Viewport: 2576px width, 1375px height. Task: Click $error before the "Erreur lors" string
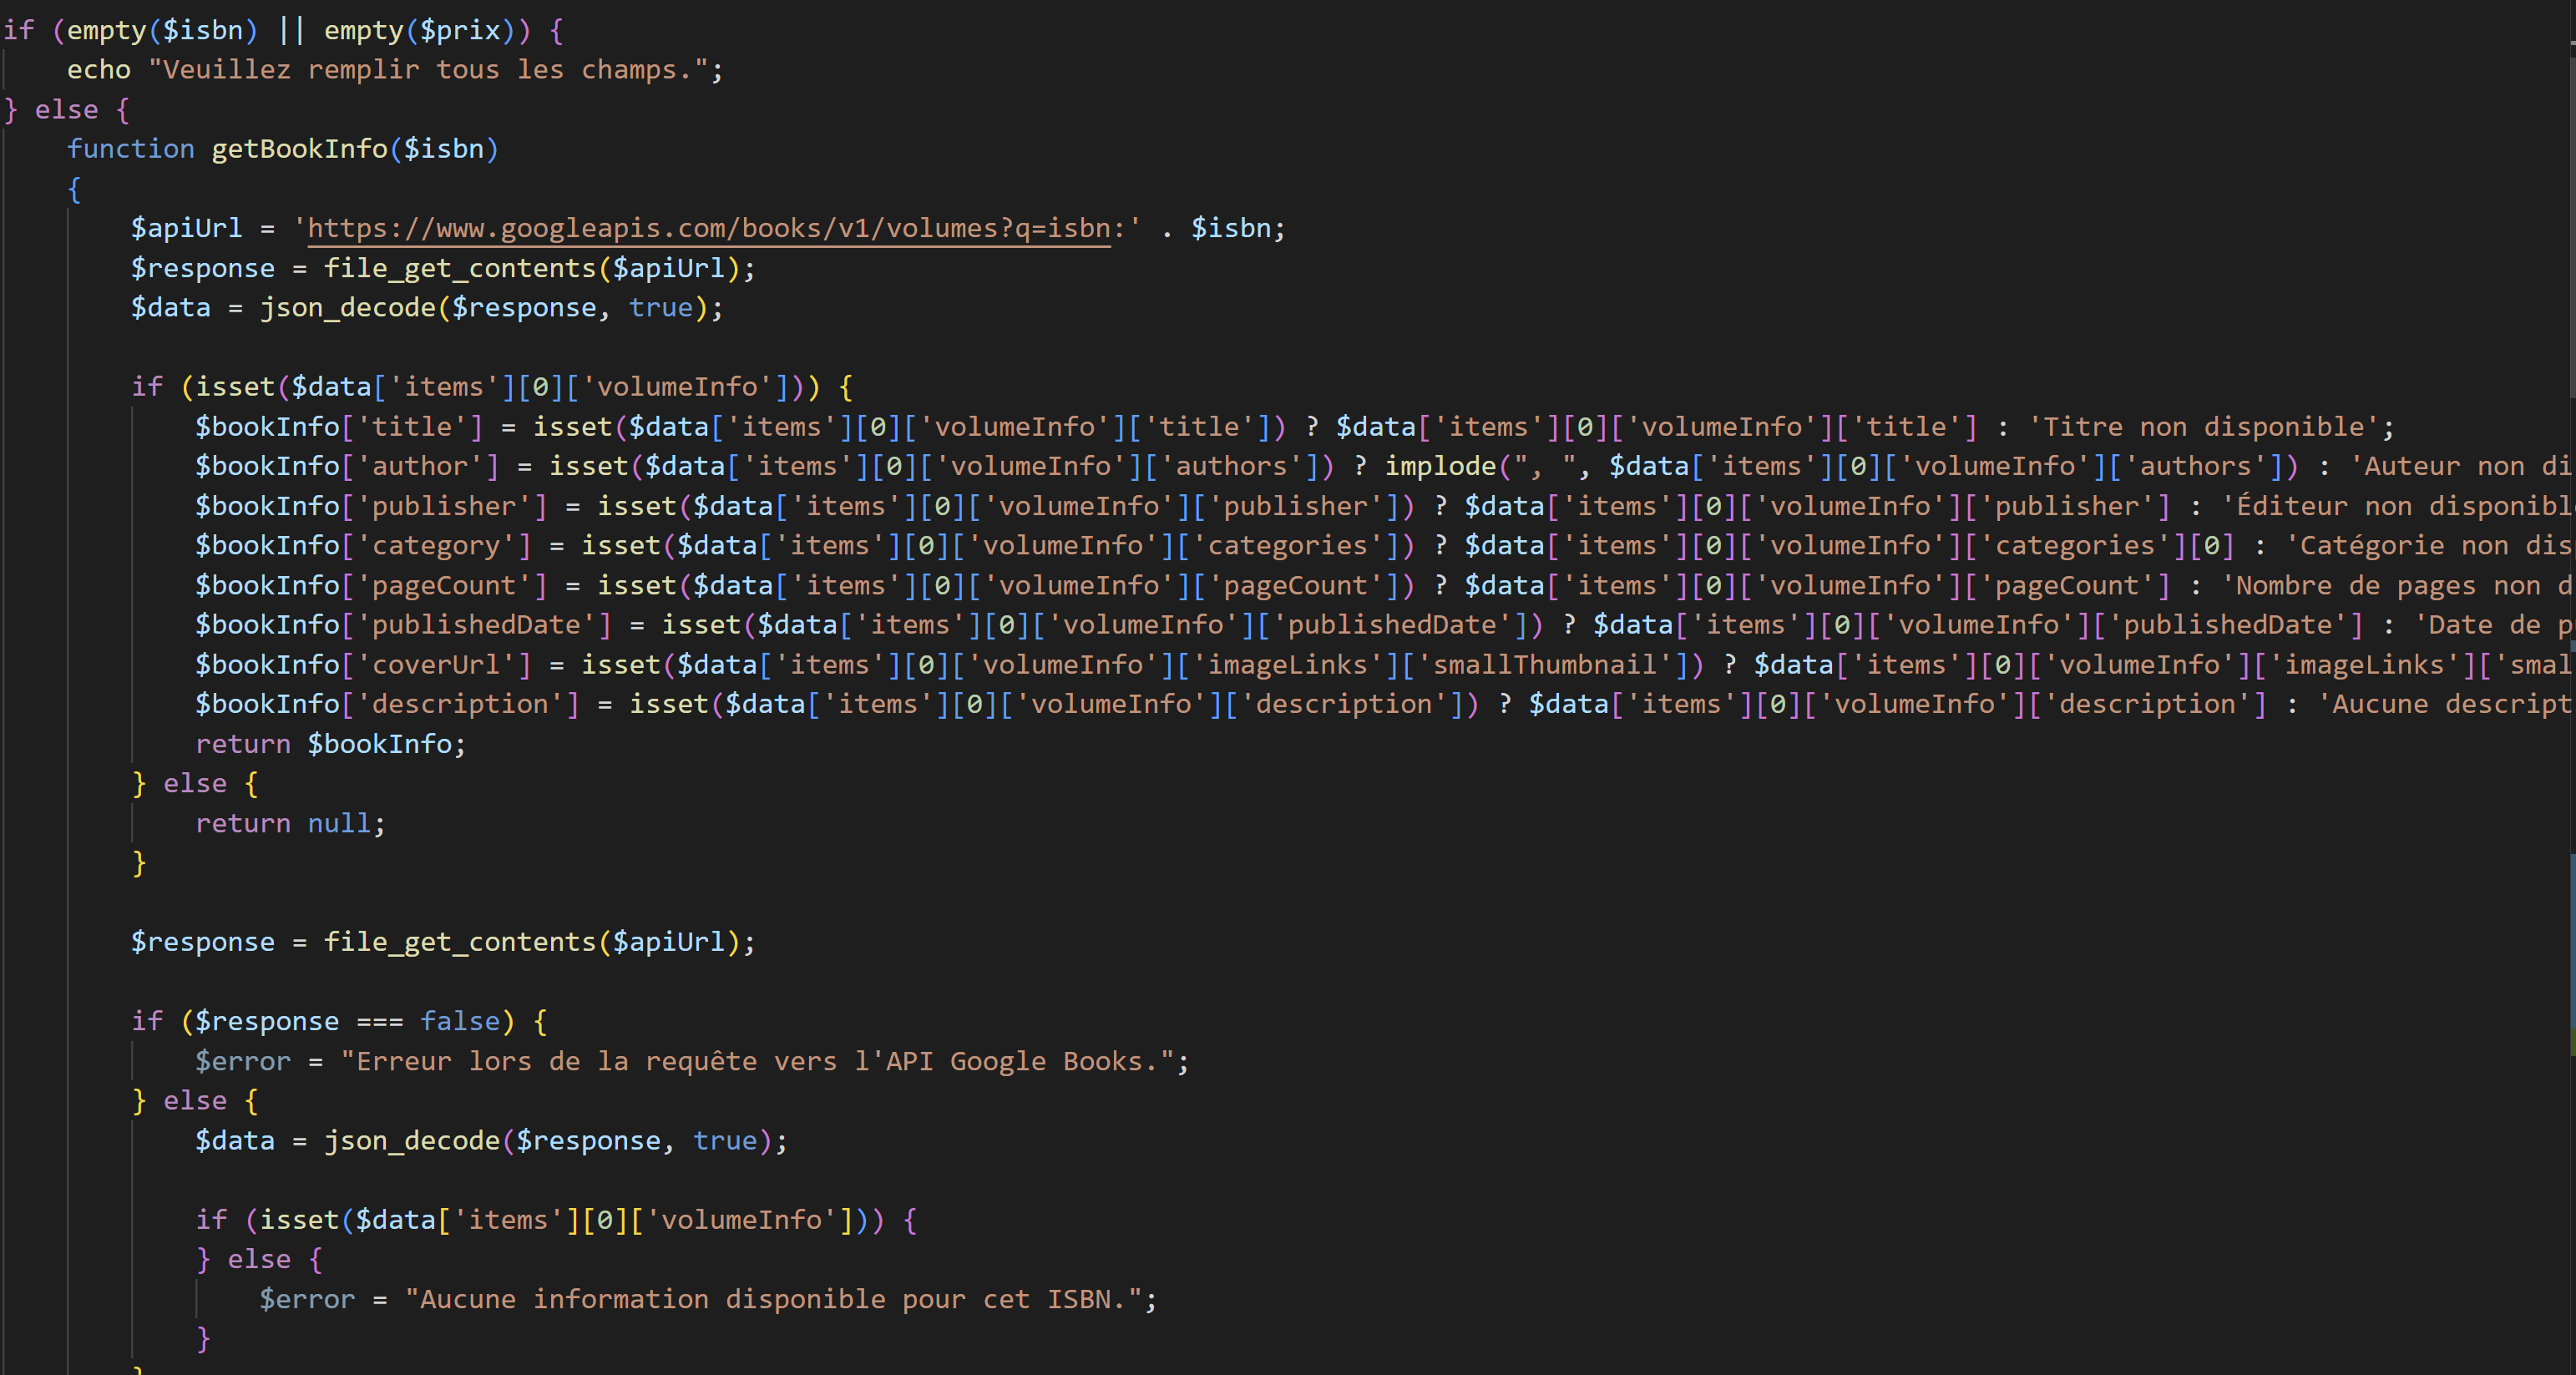point(243,1062)
